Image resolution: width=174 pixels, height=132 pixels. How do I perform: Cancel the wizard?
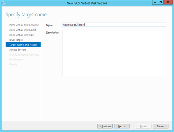pyautogui.click(x=161, y=126)
